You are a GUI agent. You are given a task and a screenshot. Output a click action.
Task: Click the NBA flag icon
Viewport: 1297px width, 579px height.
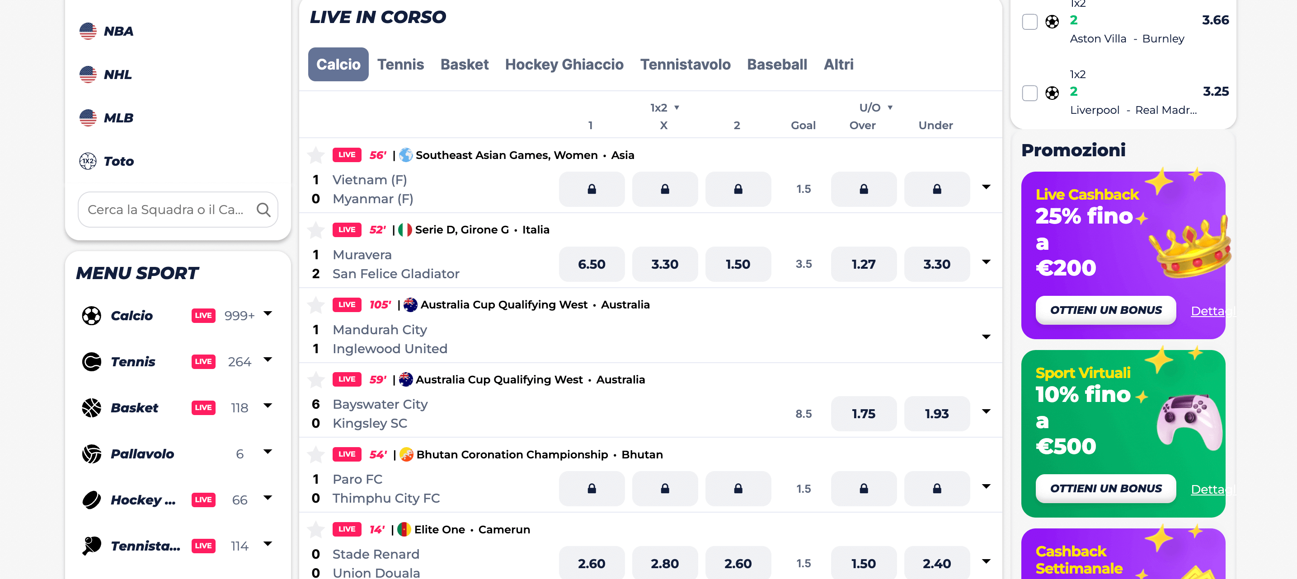[88, 31]
